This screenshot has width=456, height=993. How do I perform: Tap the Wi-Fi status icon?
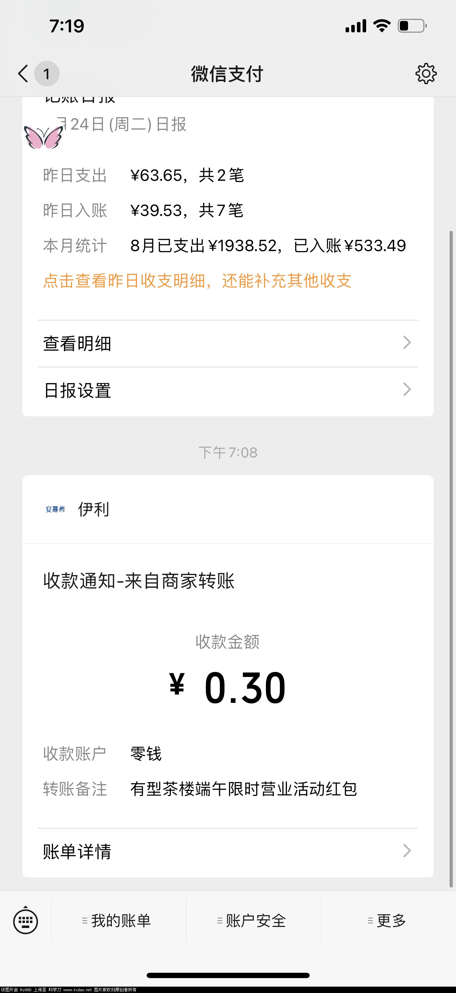pyautogui.click(x=382, y=26)
